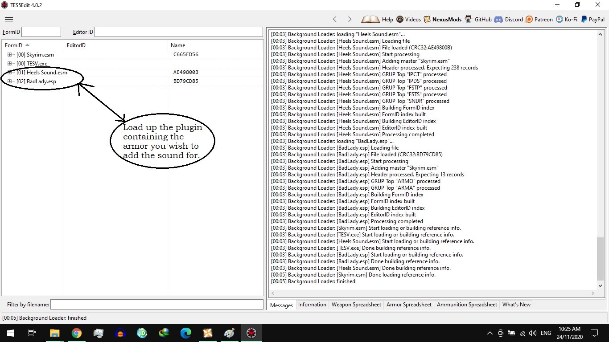Select the [00] TESV.exe entry

[32, 63]
